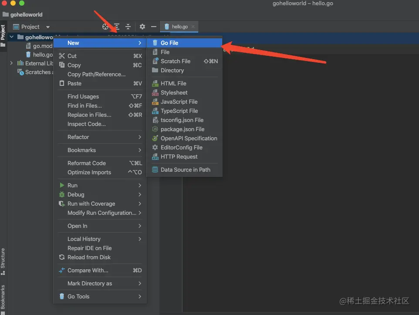419x315 pixels.
Task: Open the Project tool window stripe button
Action: click(3, 35)
